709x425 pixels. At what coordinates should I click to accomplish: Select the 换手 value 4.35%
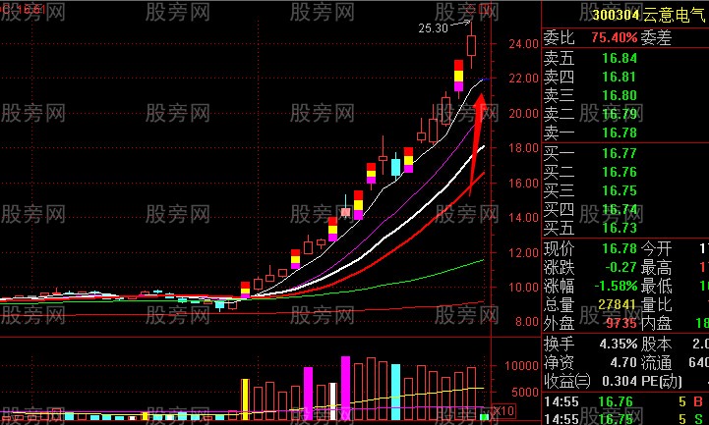(x=619, y=345)
